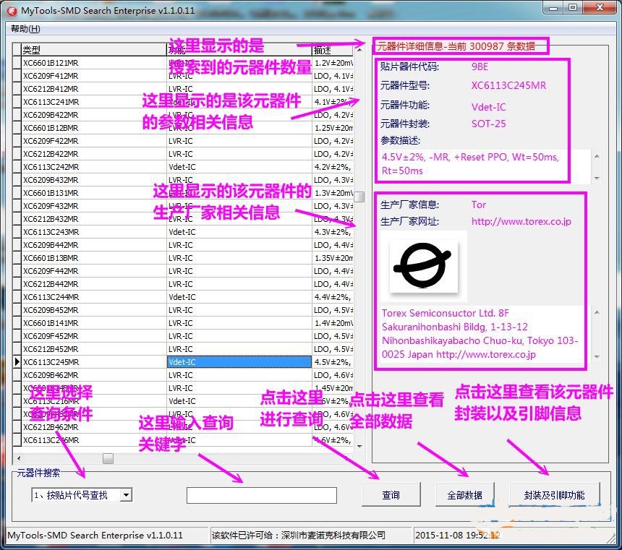Click the table horizontal scrollbar thumb
622x550 pixels.
[108, 458]
